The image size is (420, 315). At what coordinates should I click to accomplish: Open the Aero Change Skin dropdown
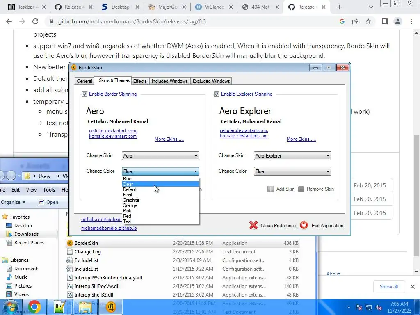(x=160, y=155)
